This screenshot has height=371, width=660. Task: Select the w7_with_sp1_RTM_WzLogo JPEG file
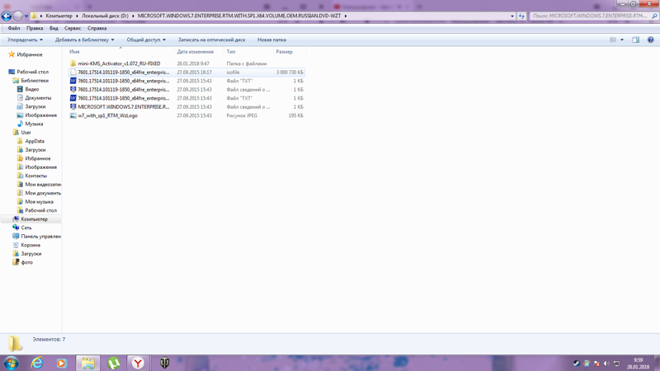[x=108, y=115]
